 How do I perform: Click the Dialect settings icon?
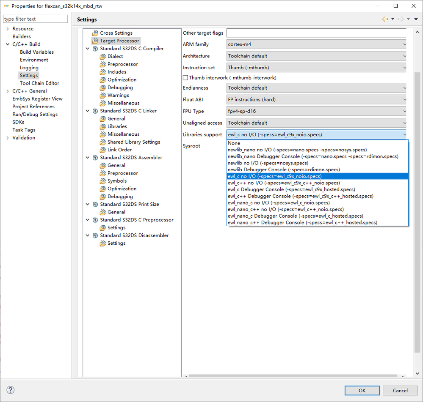[x=103, y=57]
